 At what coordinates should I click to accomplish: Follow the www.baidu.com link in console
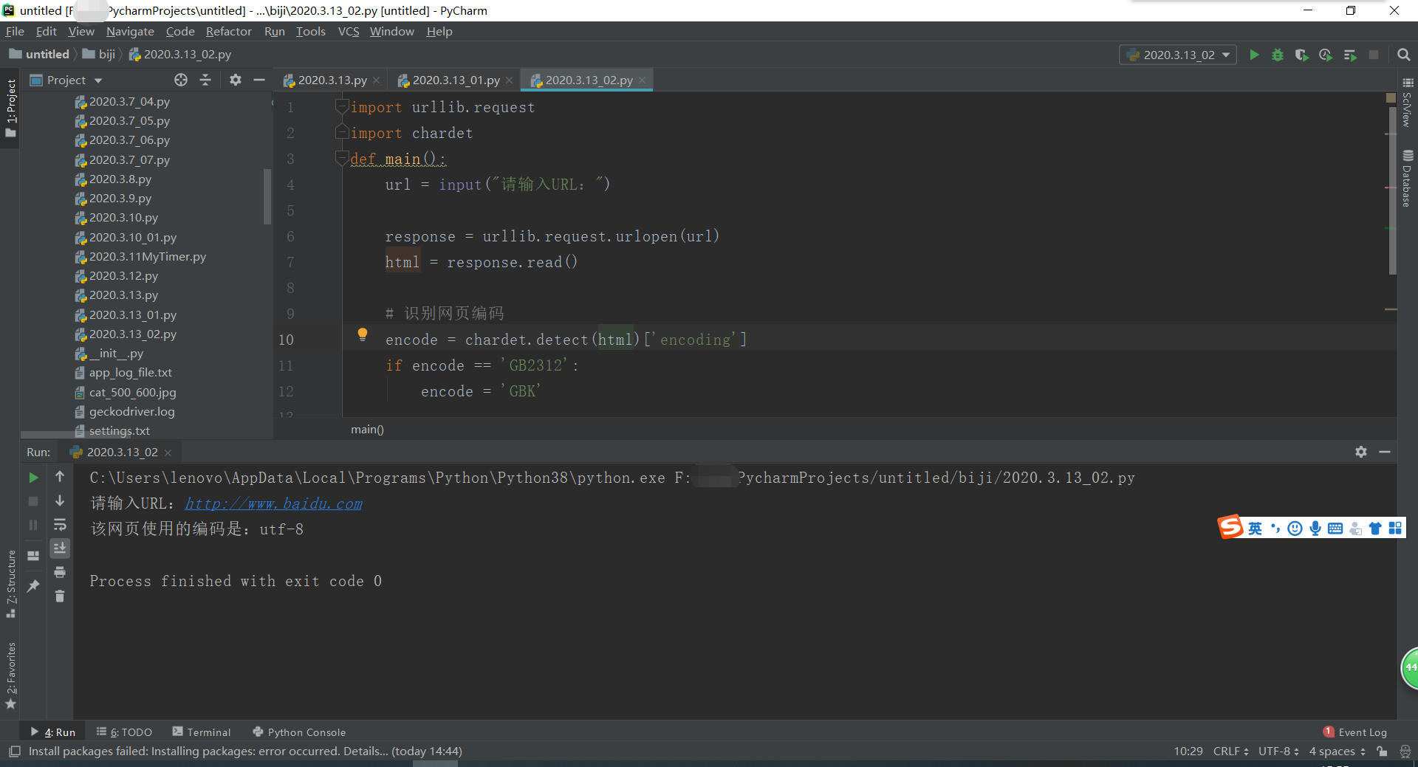(273, 503)
